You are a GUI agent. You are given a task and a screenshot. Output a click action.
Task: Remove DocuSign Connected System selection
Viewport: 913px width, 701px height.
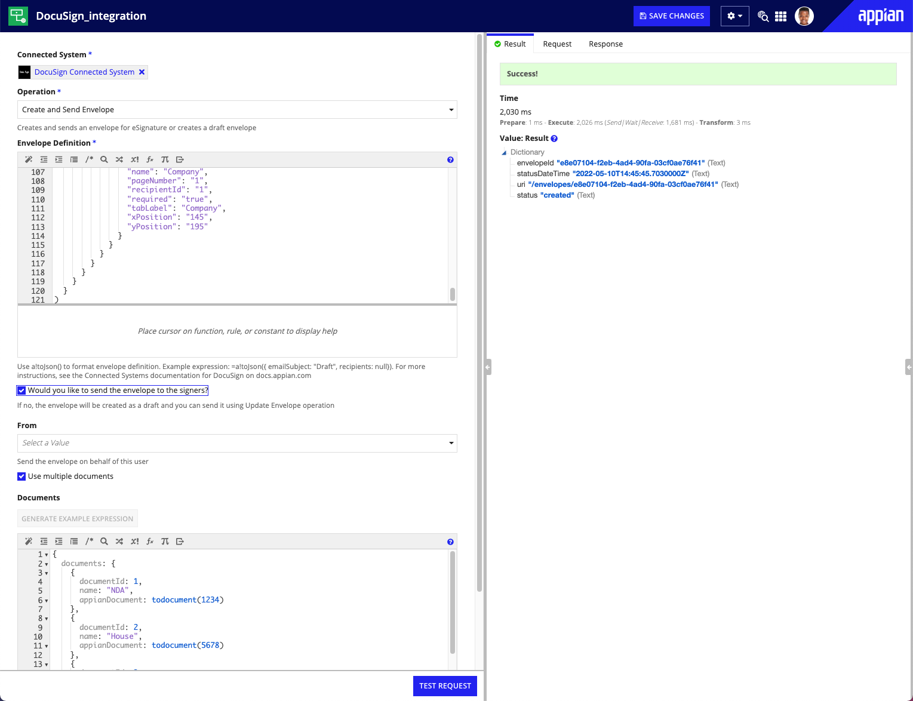tap(142, 72)
